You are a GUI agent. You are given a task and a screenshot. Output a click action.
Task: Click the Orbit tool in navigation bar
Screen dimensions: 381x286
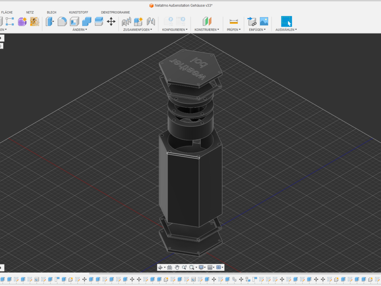[160, 267]
